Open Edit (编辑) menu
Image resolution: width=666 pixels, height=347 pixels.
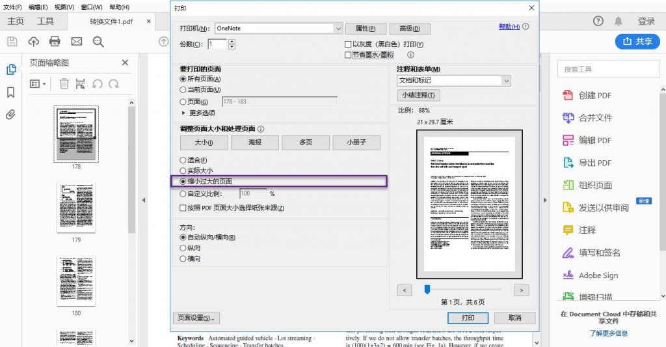coord(38,7)
